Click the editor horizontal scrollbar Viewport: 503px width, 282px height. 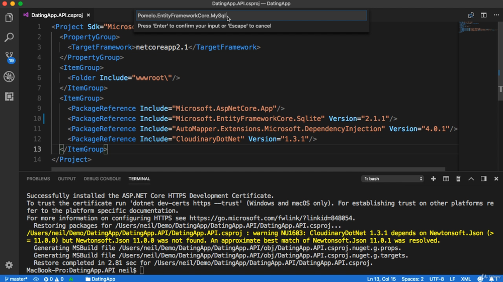248,169
